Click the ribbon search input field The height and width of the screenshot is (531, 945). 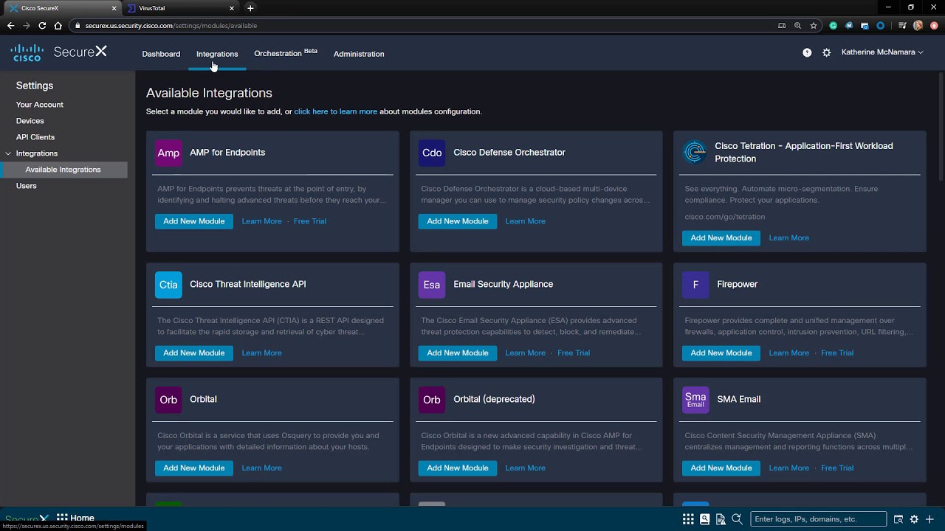point(818,519)
